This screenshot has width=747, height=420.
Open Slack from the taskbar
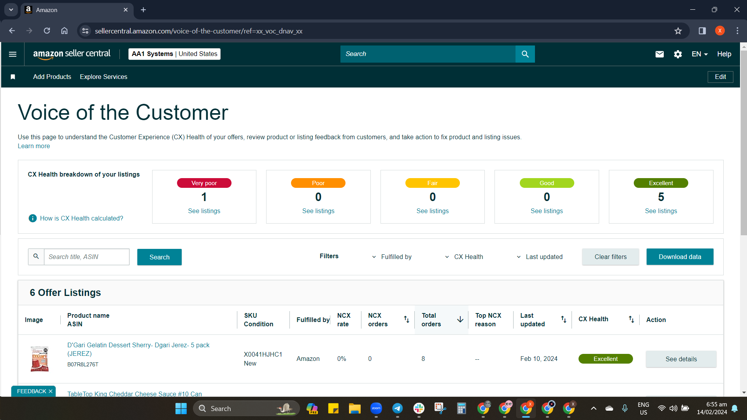tap(419, 408)
